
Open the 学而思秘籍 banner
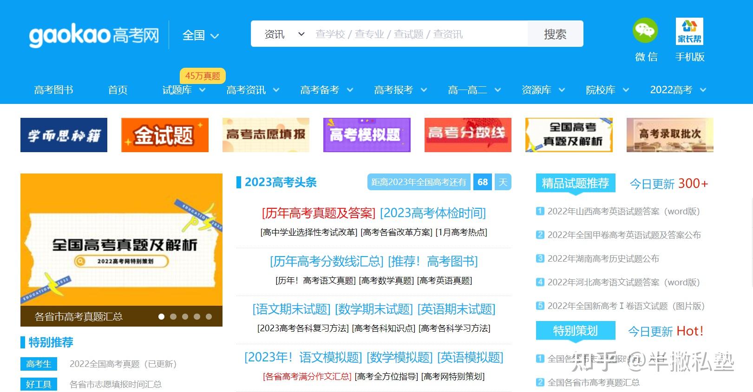pos(64,135)
